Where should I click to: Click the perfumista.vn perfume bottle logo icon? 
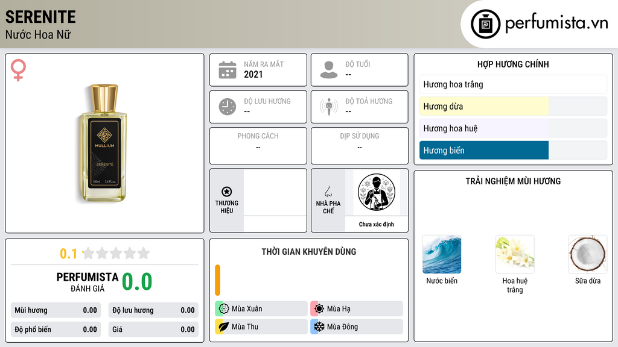click(x=485, y=24)
